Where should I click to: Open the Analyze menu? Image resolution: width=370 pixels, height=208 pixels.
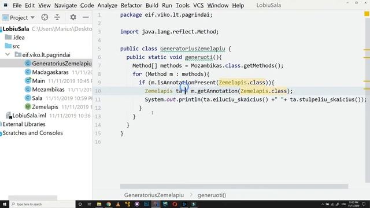pos(108,5)
